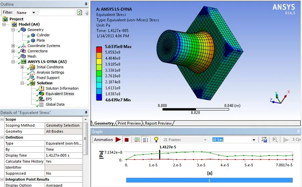Click the export video file icon

pos(264,140)
